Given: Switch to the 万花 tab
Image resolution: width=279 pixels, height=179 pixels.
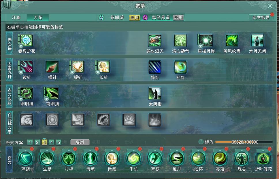Looking at the screenshot, I should coord(38,18).
